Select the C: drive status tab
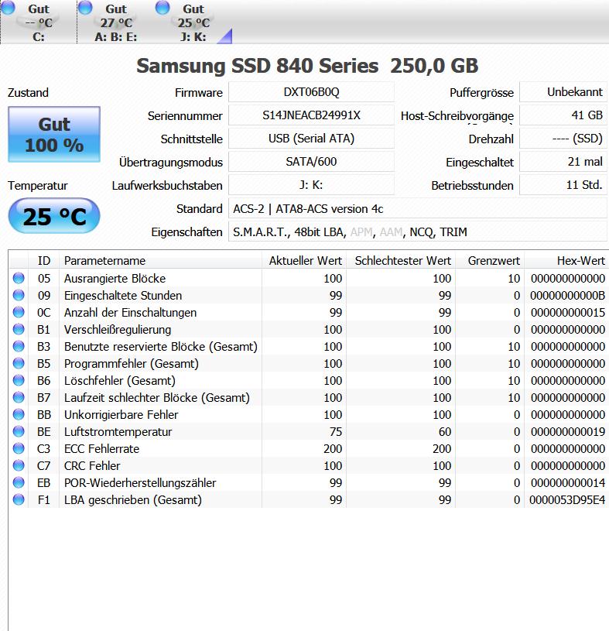Image resolution: width=609 pixels, height=631 pixels. 39,22
